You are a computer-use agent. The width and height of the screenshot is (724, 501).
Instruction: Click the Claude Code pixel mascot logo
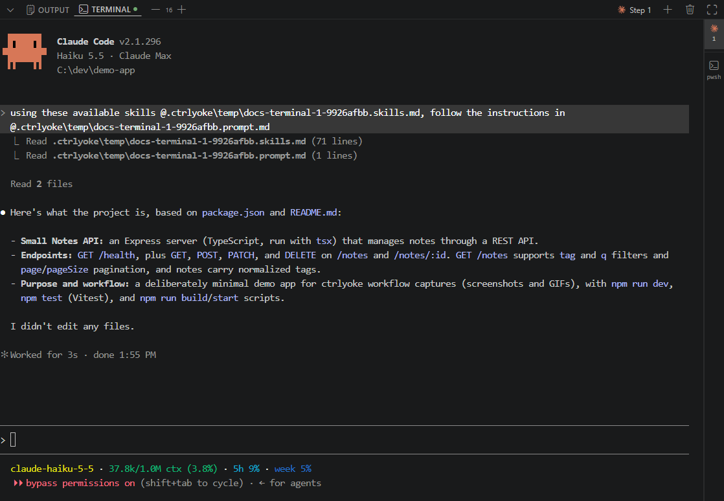25,51
